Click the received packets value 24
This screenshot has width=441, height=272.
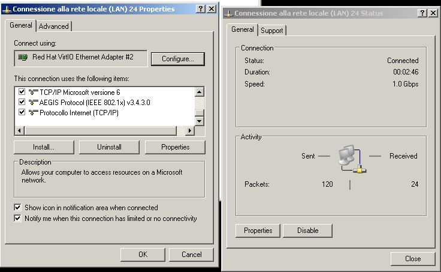click(415, 184)
